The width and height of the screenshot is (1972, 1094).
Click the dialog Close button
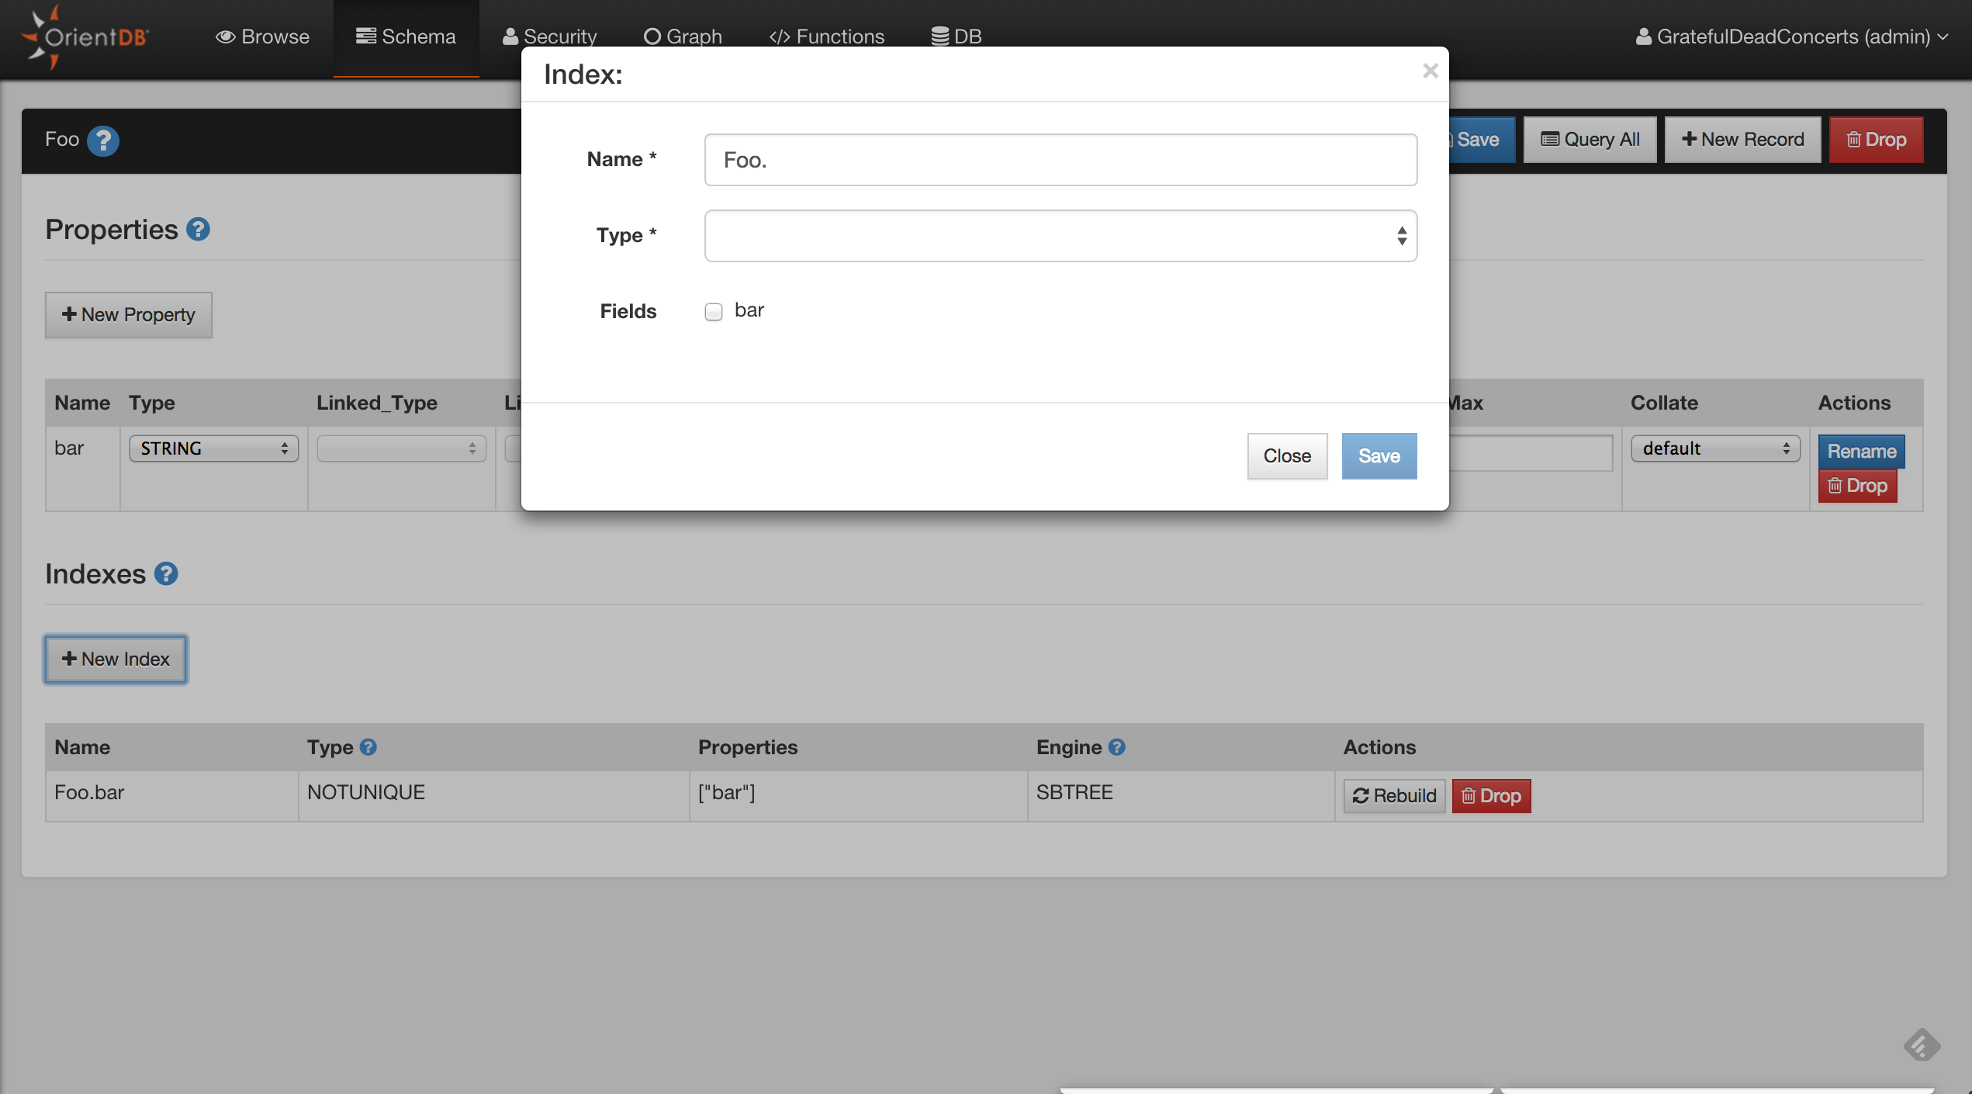(x=1287, y=456)
